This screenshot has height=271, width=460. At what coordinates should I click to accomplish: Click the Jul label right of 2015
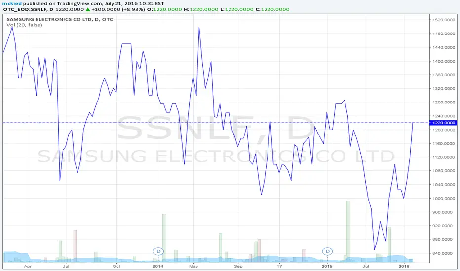pos(366,266)
